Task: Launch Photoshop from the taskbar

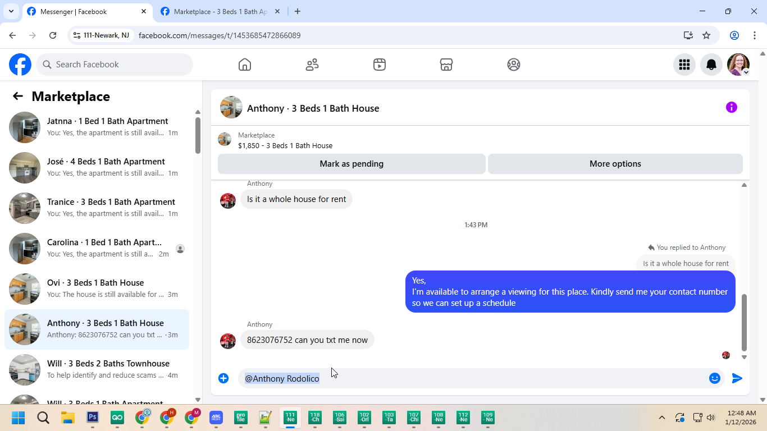Action: (93, 418)
